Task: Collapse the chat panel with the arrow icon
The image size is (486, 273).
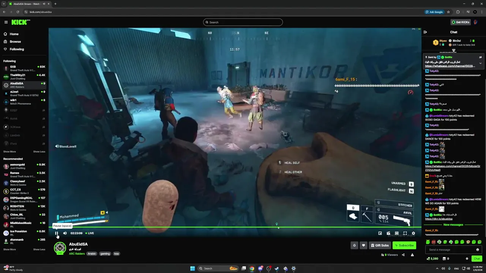Action: tap(425, 32)
